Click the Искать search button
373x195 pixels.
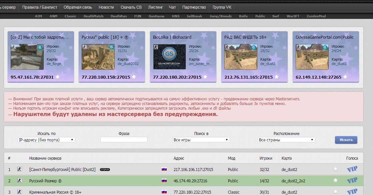pyautogui.click(x=346, y=140)
